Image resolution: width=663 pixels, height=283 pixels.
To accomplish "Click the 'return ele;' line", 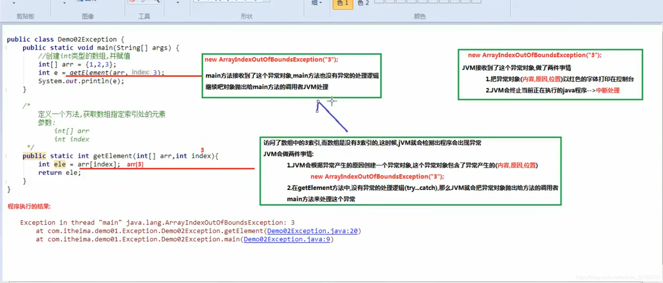I will tap(59, 172).
